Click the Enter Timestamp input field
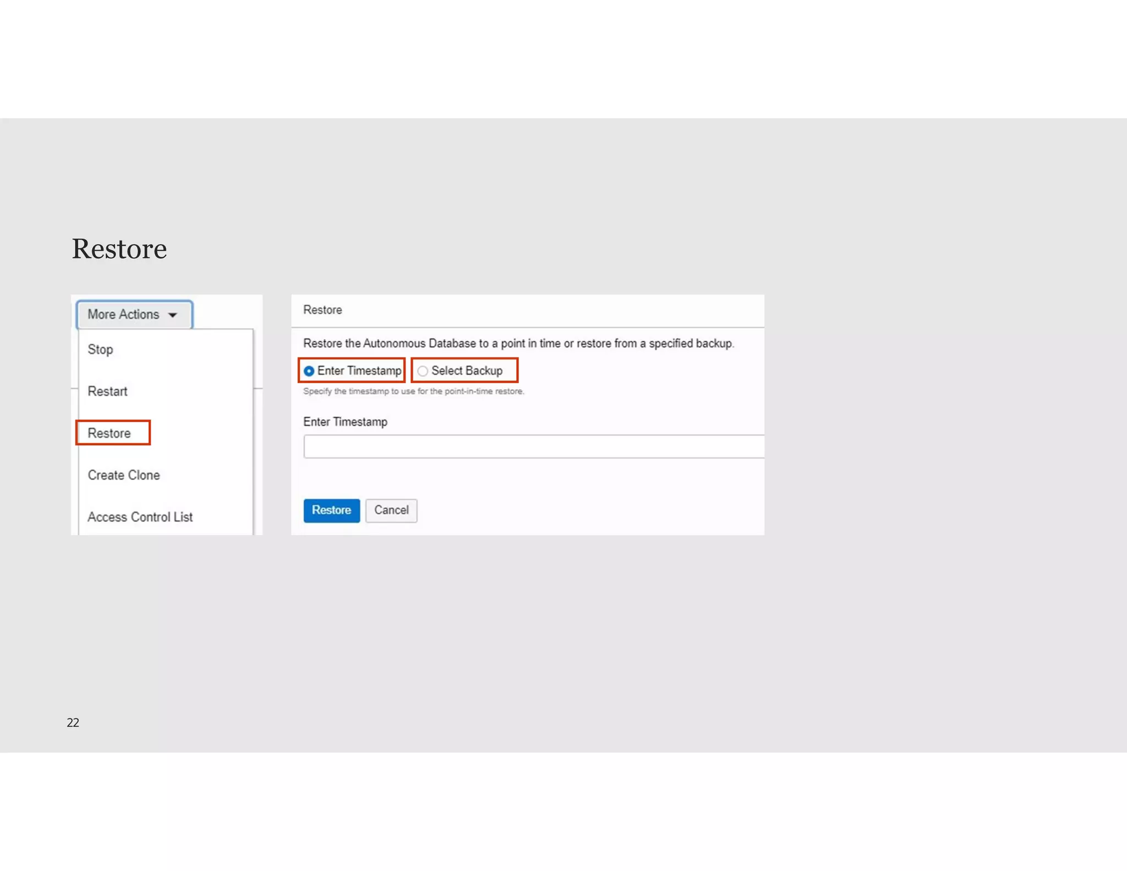 tap(533, 447)
